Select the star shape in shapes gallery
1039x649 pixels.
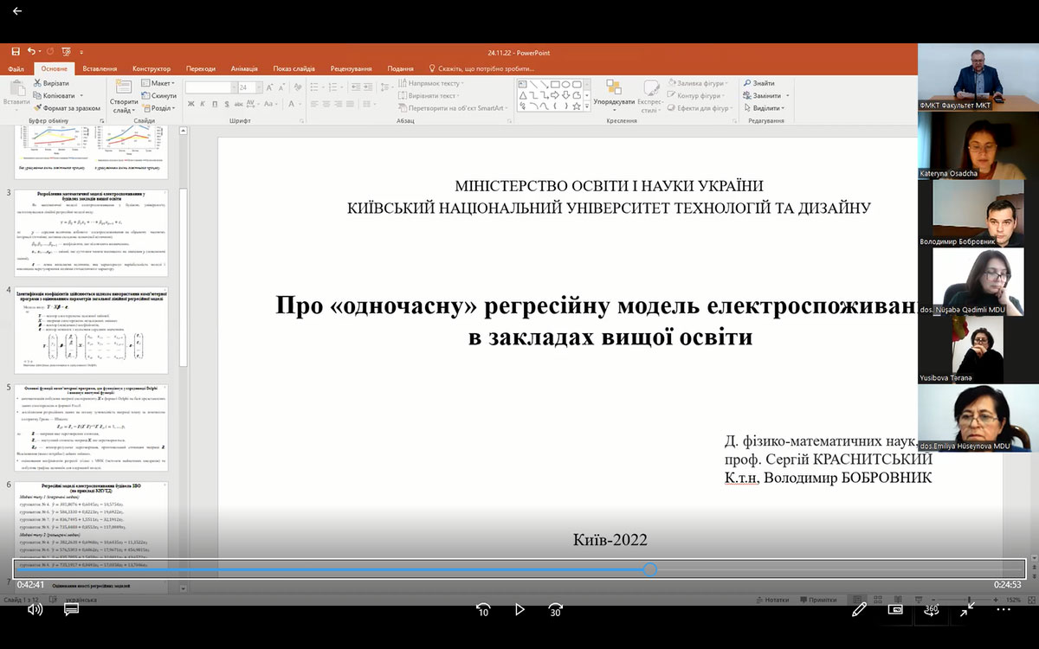pyautogui.click(x=577, y=106)
